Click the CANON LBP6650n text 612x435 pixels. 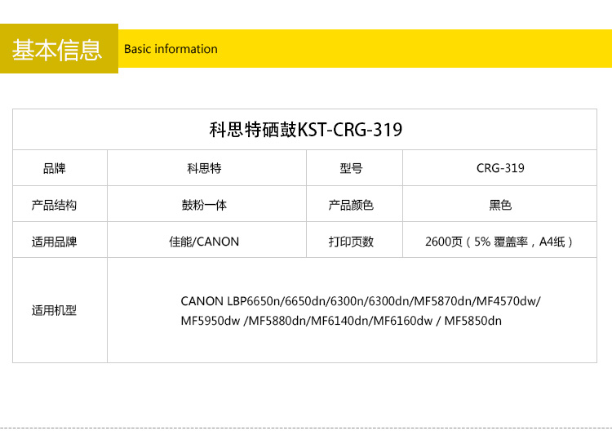click(x=230, y=301)
